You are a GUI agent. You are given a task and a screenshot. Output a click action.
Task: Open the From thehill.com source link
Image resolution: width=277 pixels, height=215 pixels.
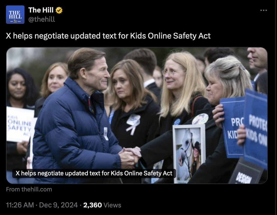tap(29, 189)
